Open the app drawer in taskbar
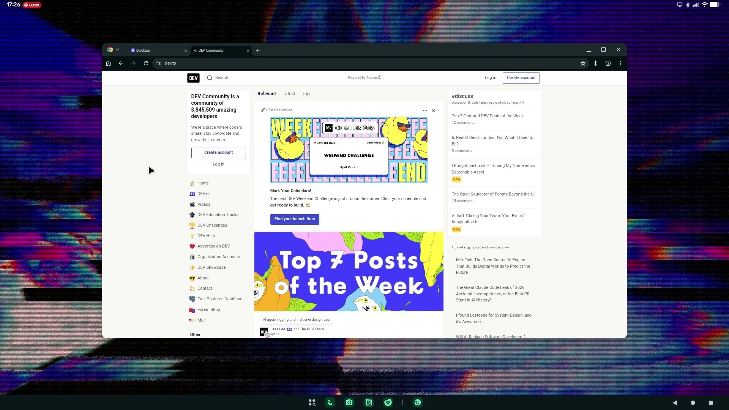 [312, 402]
